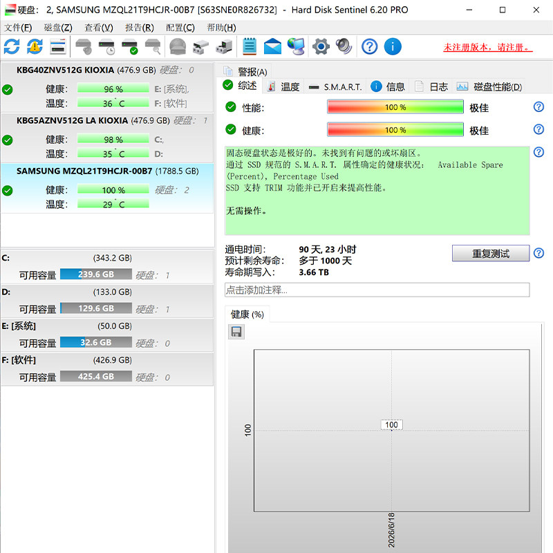The width and height of the screenshot is (553, 553).
Task: Click the 2026/6/18 date label on graph
Action: (391, 530)
